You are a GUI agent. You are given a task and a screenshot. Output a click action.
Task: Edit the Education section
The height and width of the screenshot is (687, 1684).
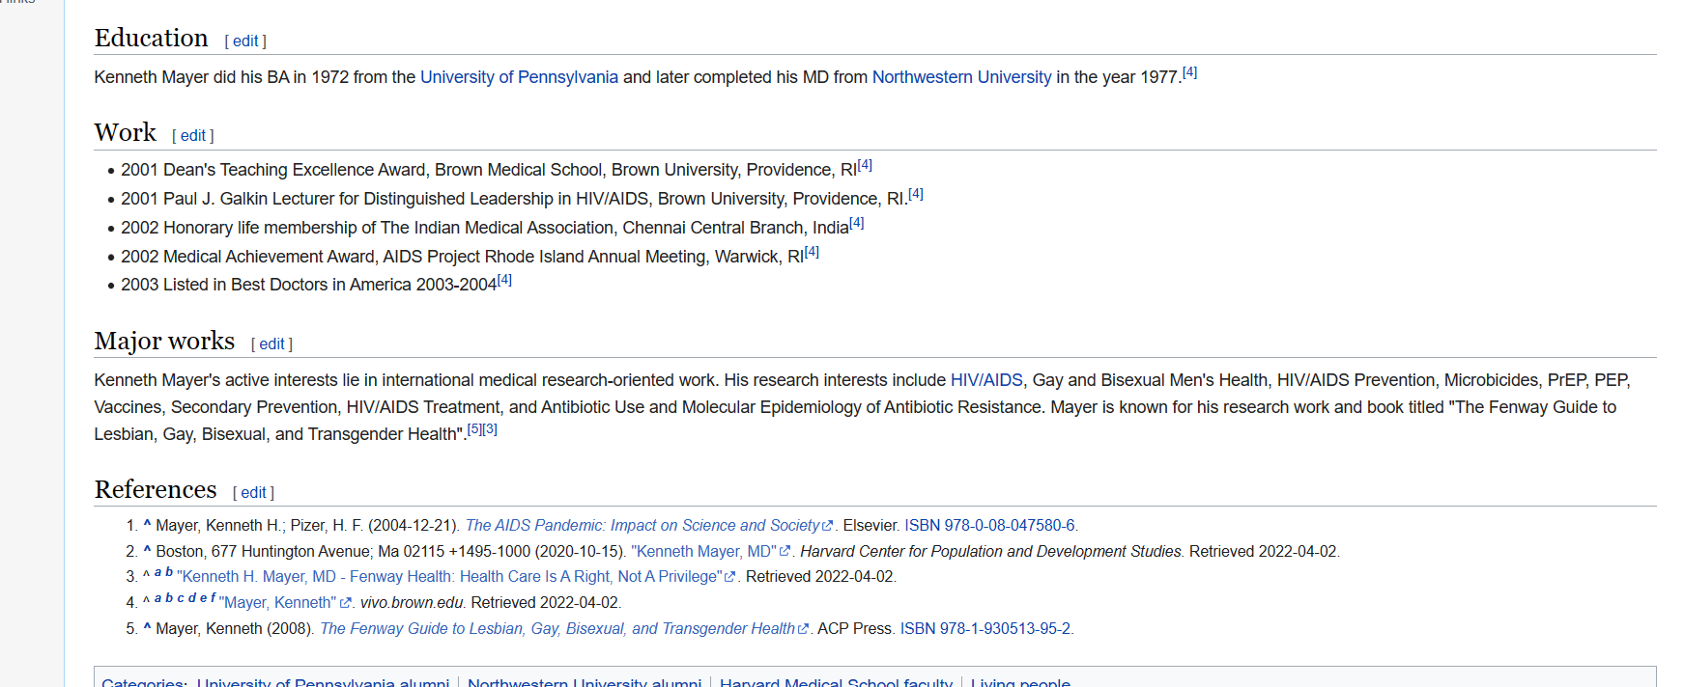pos(245,41)
